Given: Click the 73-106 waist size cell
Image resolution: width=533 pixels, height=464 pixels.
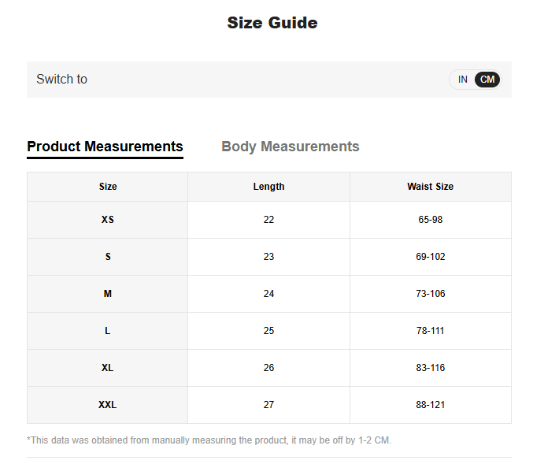Looking at the screenshot, I should [430, 294].
